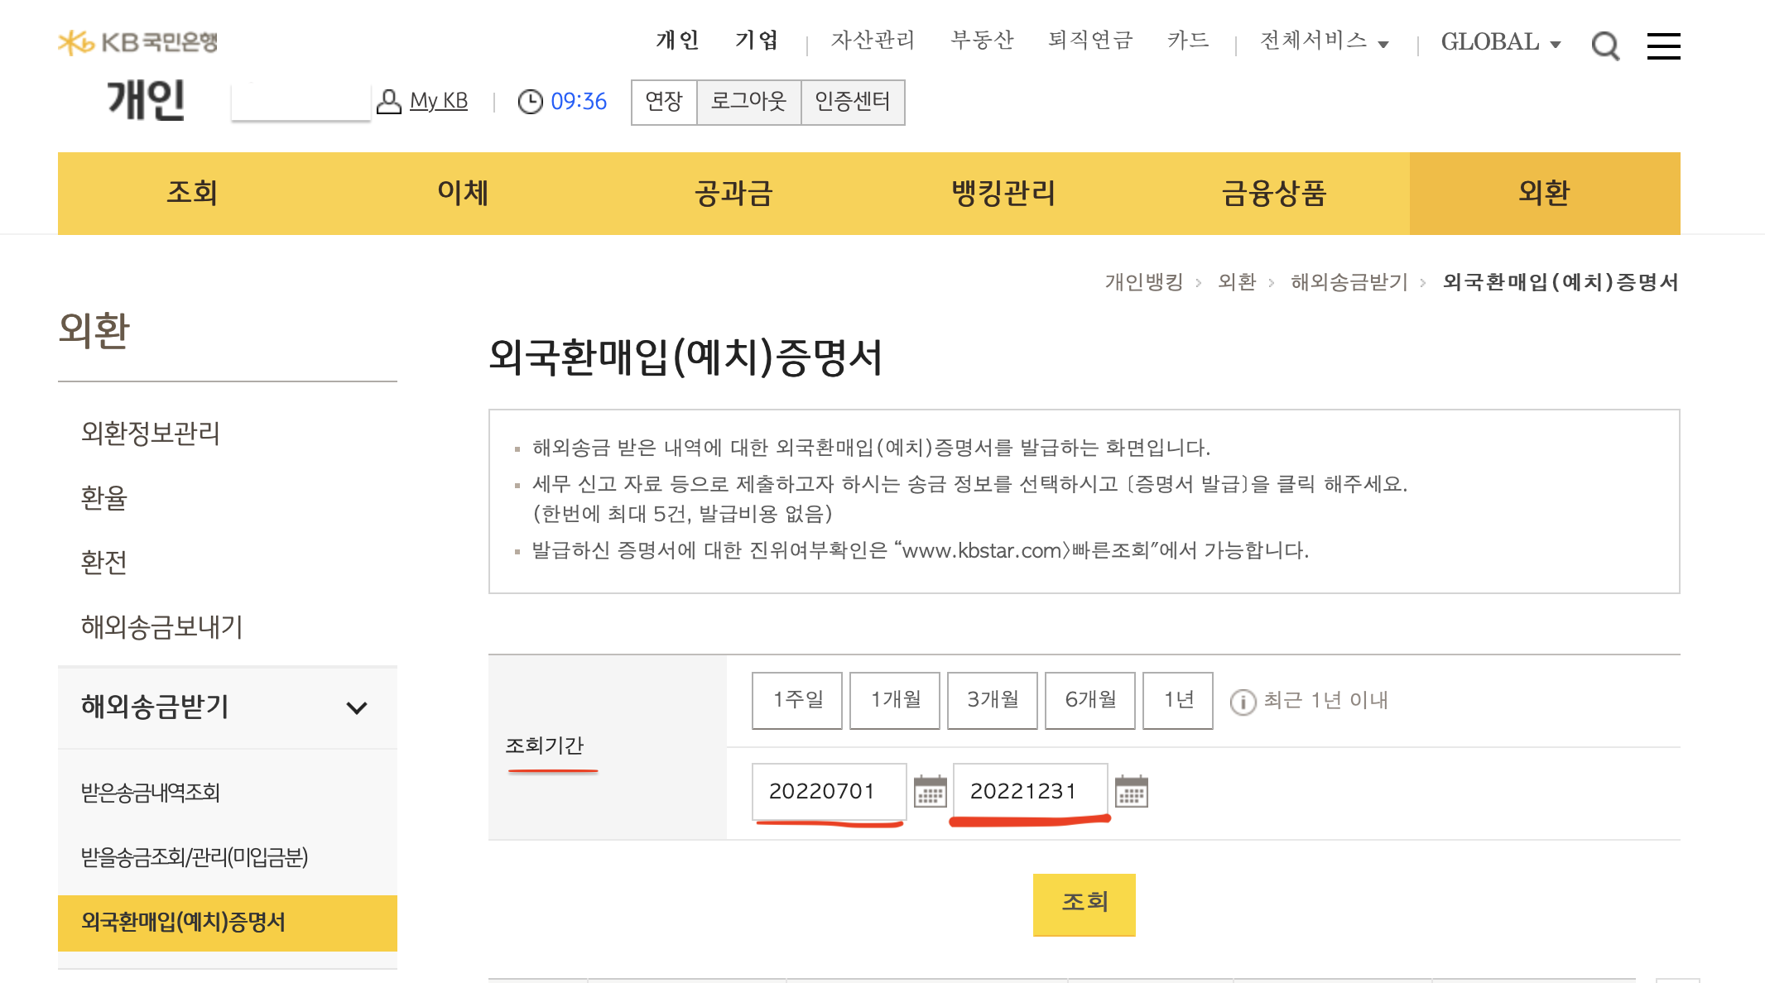Screen dimensions: 1765x983
Task: Click the 로그아웃 button
Action: pyautogui.click(x=748, y=102)
